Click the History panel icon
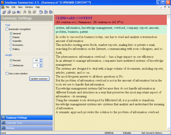 (x=4, y=128)
